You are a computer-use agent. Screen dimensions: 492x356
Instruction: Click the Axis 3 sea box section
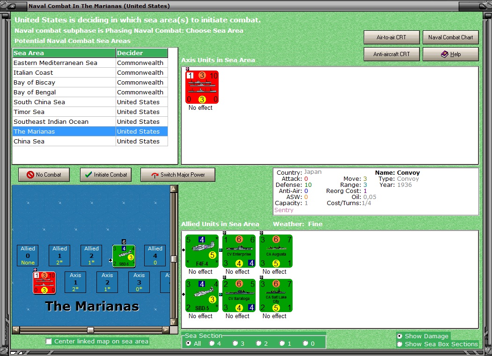point(139,282)
